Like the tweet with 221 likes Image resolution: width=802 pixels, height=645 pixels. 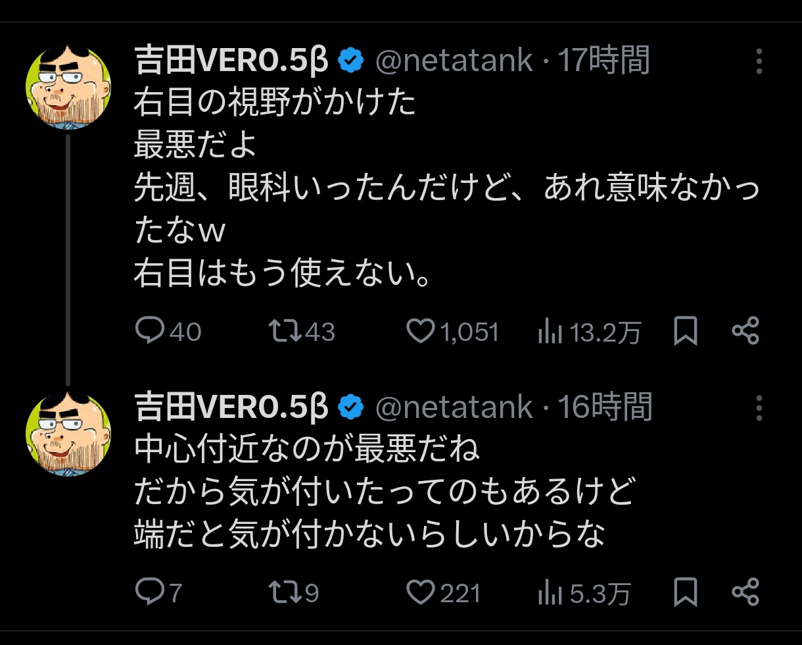[420, 592]
